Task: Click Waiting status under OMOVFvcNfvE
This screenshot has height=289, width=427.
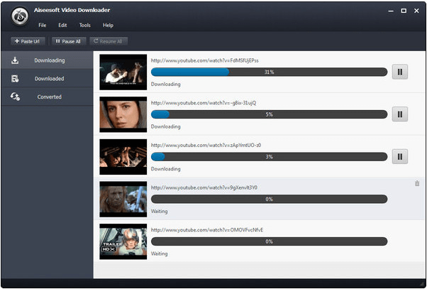Action: 160,253
